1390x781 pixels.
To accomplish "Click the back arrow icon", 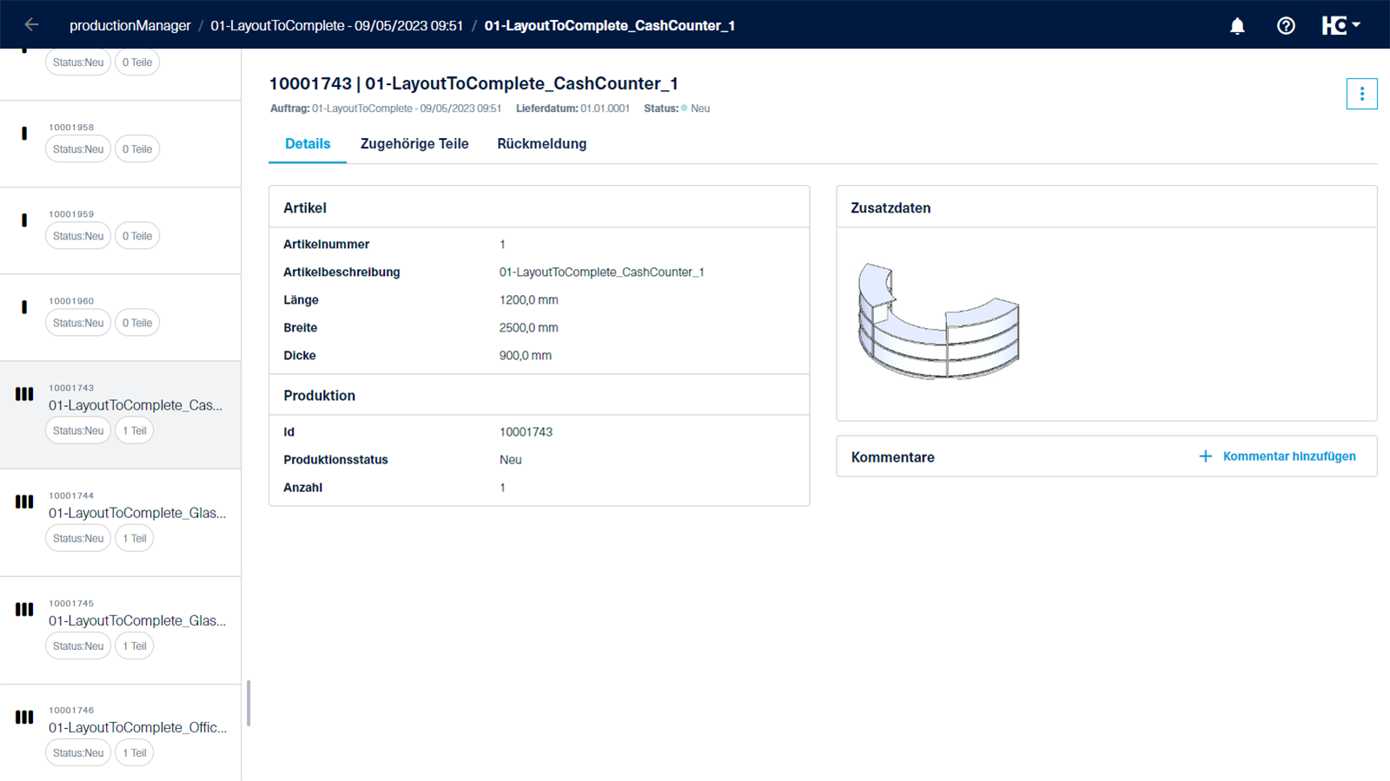I will [31, 25].
